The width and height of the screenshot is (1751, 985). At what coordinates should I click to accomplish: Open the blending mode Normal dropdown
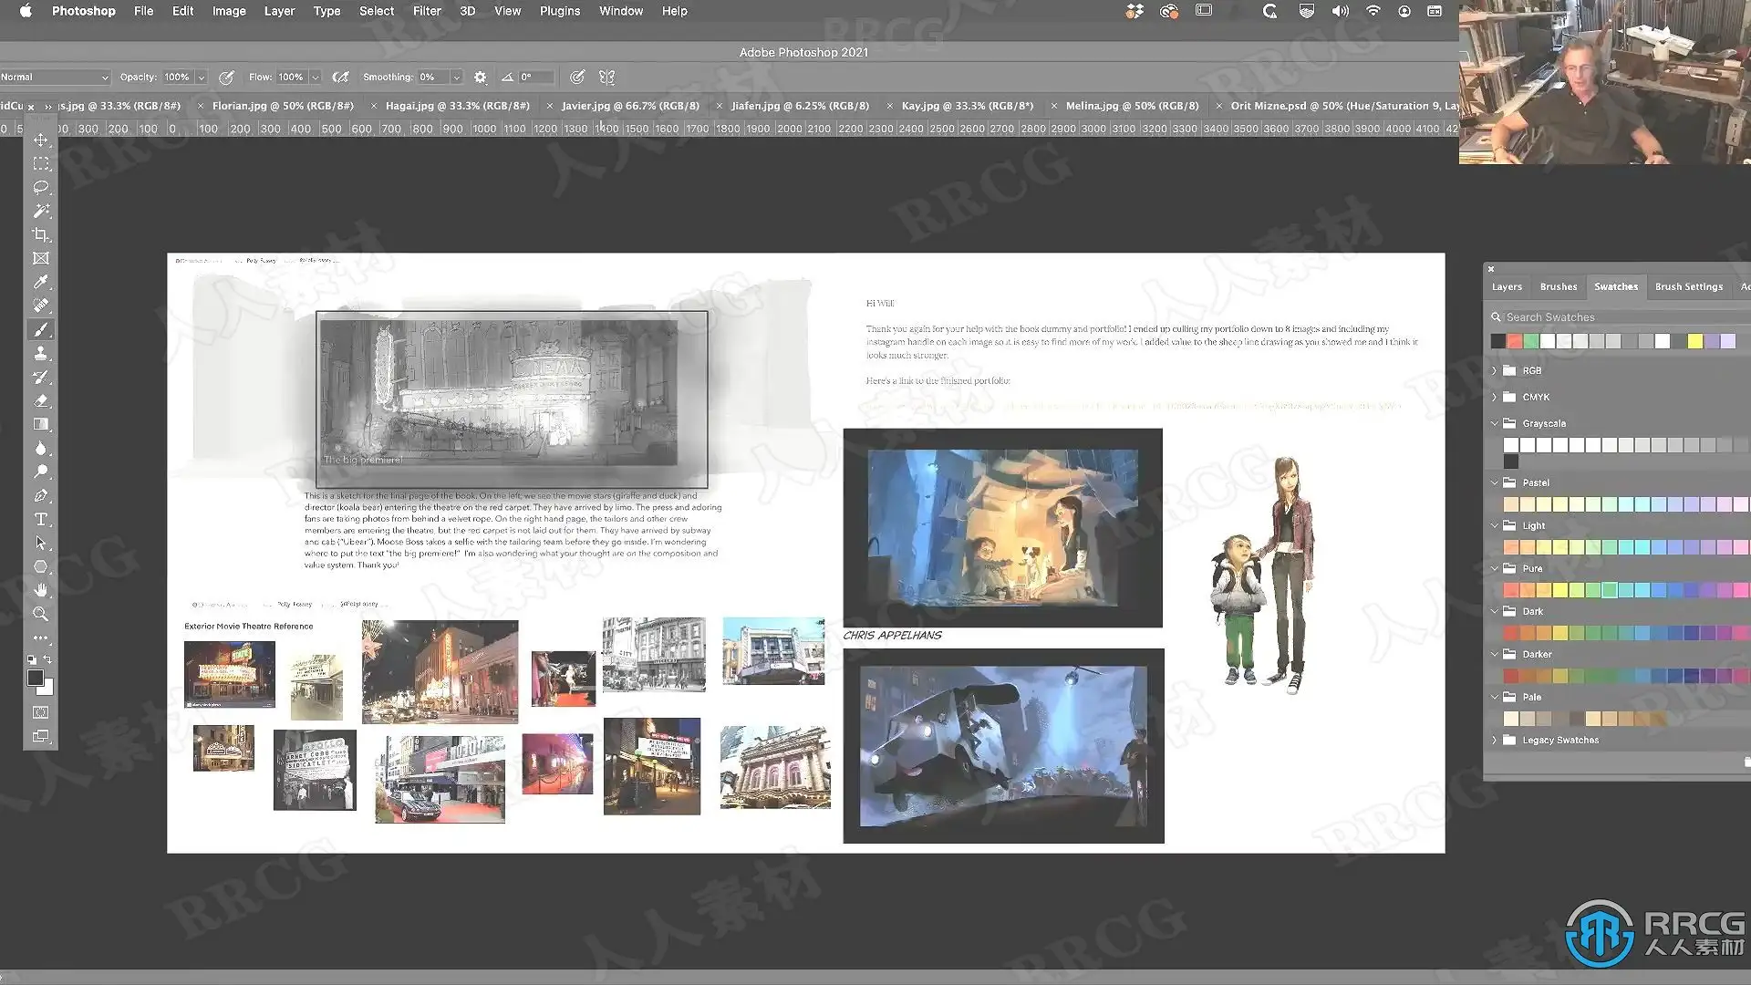[x=55, y=78]
